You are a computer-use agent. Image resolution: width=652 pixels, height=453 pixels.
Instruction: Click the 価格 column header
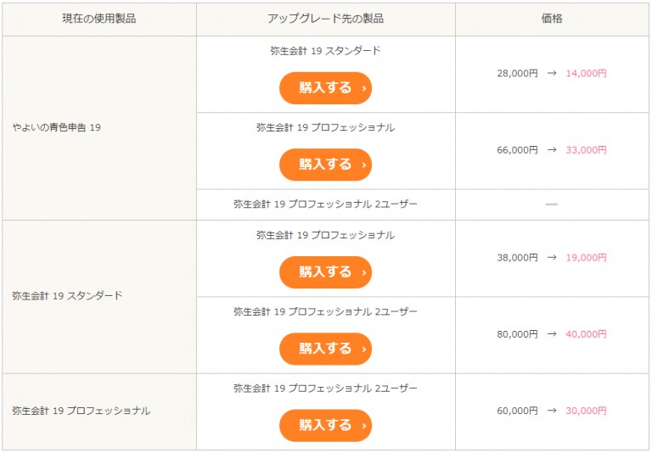point(552,19)
